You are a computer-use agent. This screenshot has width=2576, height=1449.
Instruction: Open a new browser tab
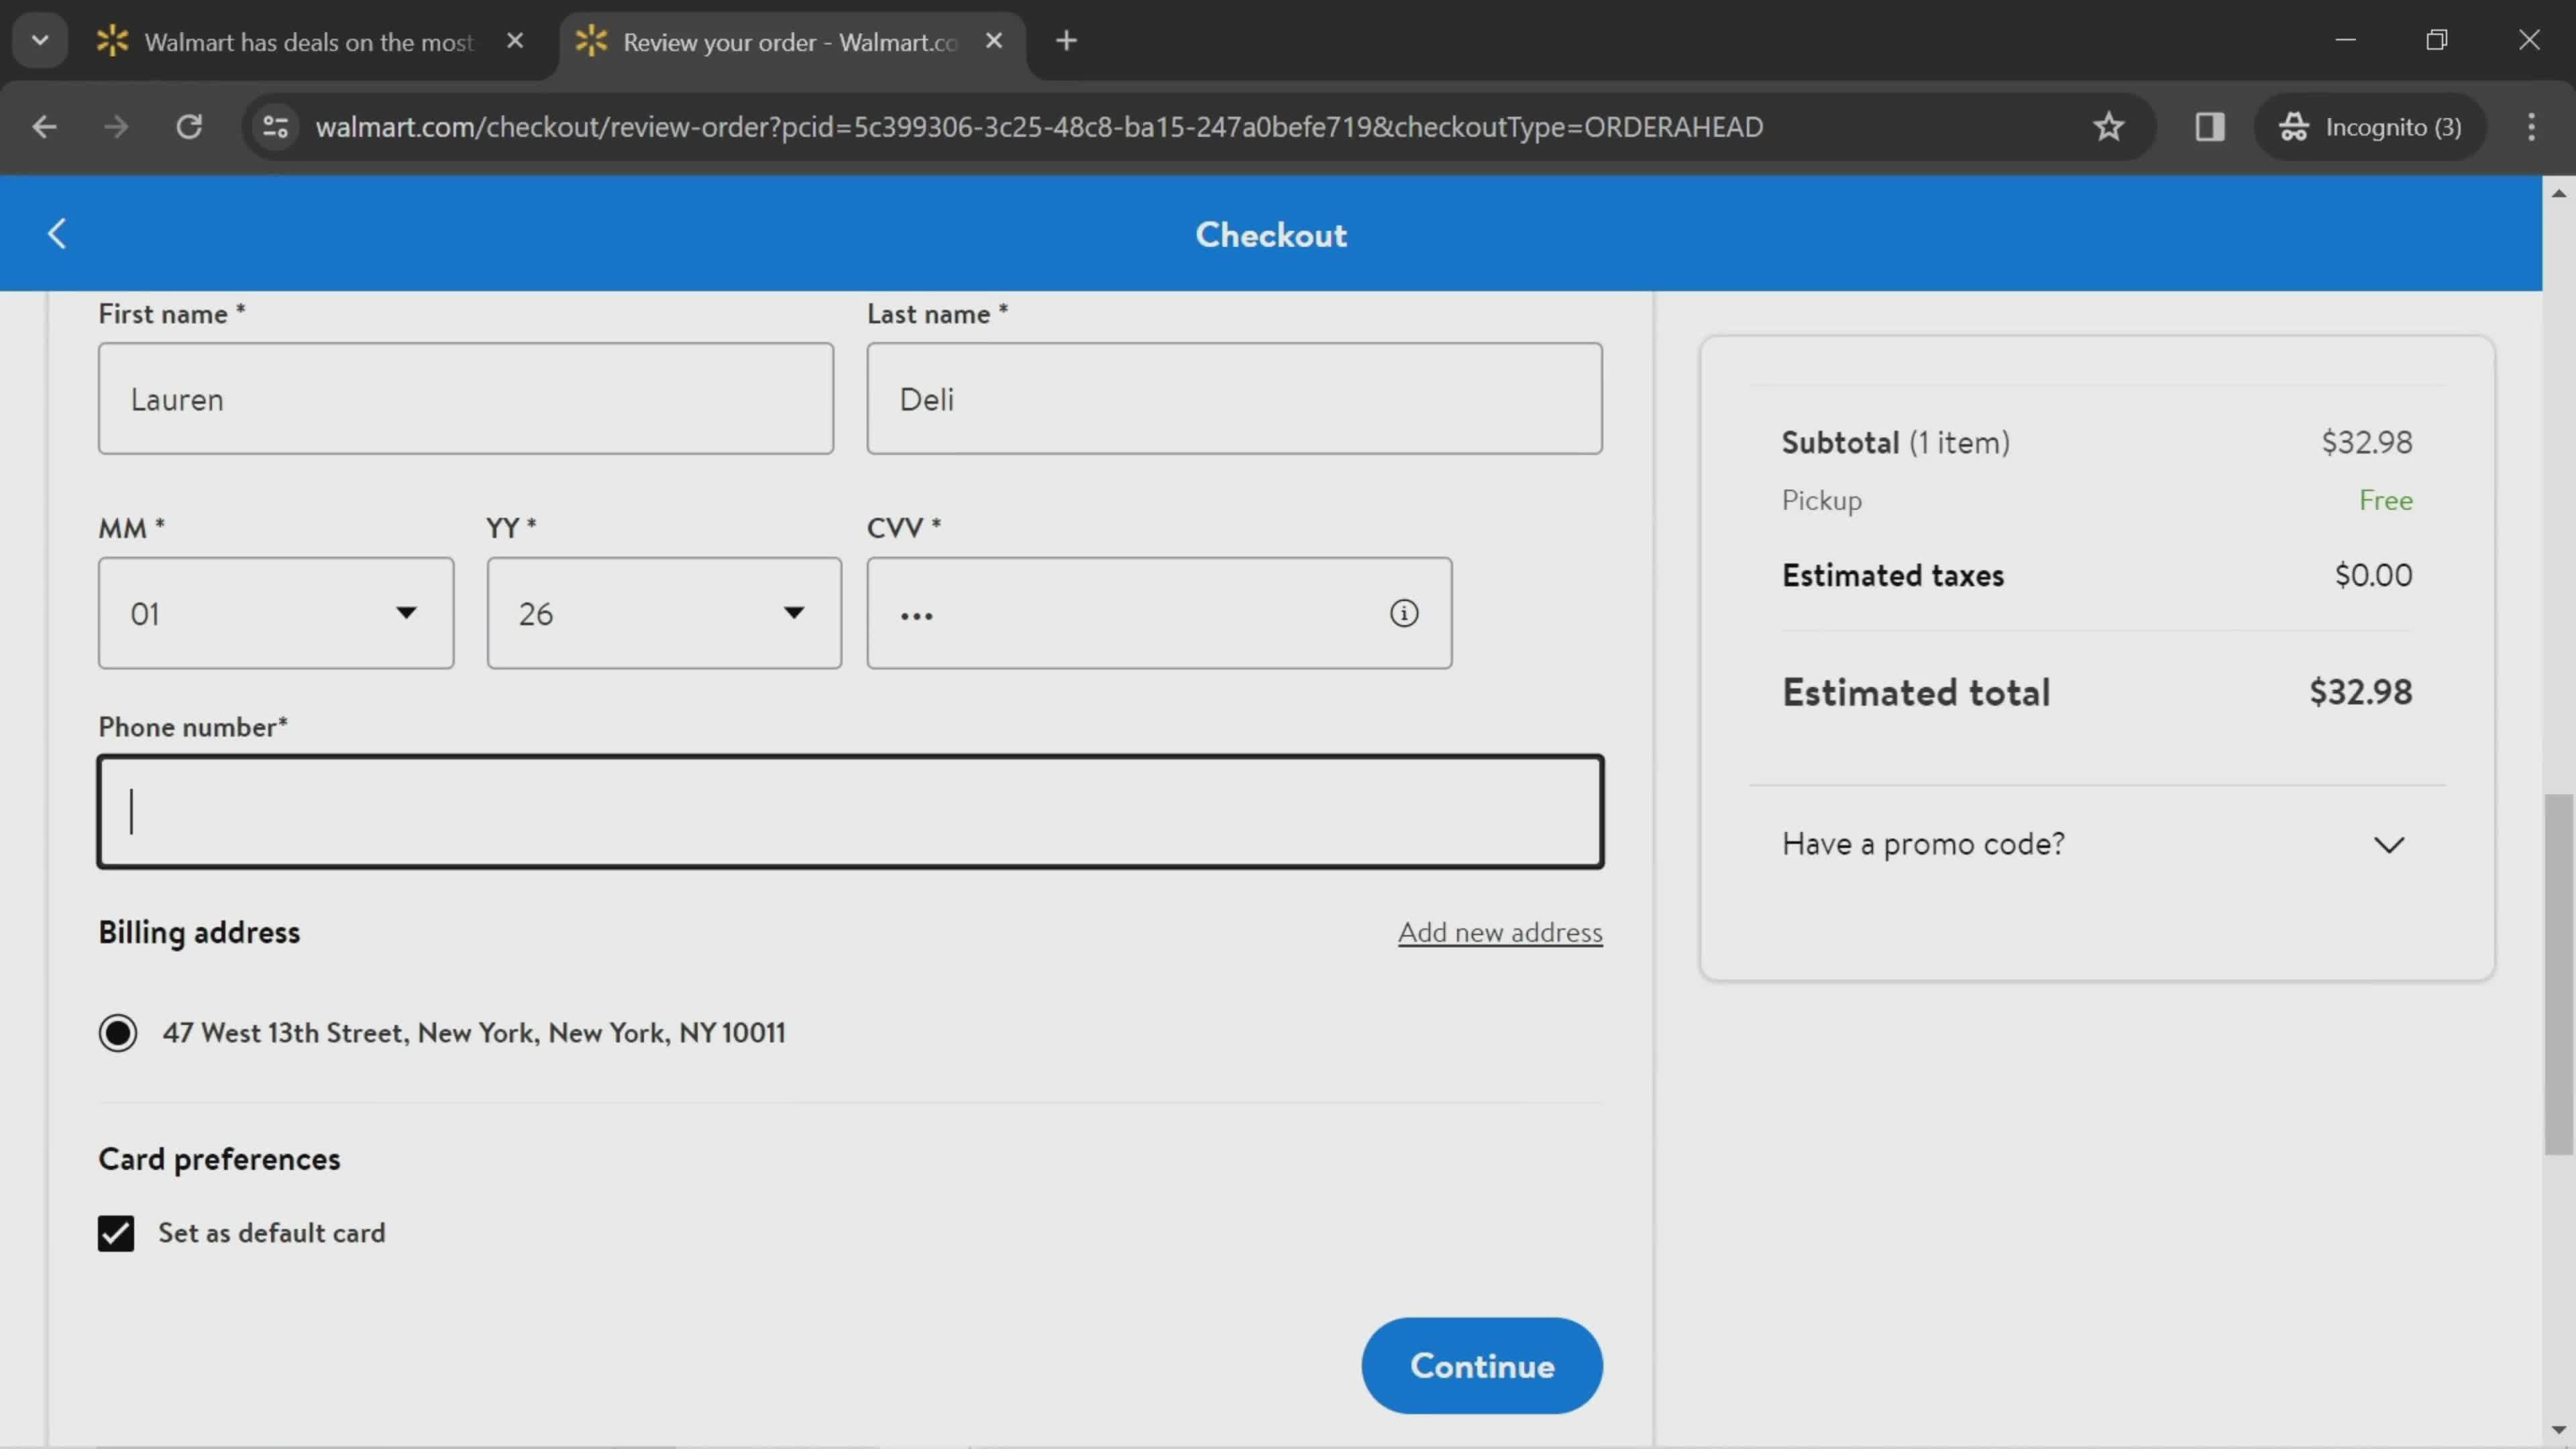tap(1066, 41)
